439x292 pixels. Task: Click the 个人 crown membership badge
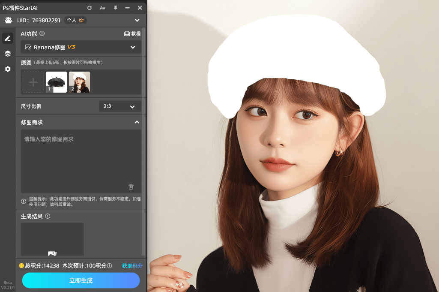coord(75,20)
